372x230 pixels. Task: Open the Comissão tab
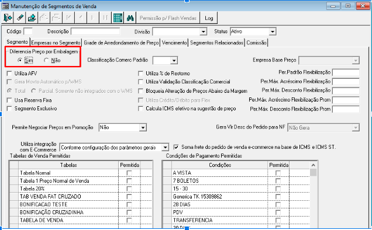click(256, 43)
